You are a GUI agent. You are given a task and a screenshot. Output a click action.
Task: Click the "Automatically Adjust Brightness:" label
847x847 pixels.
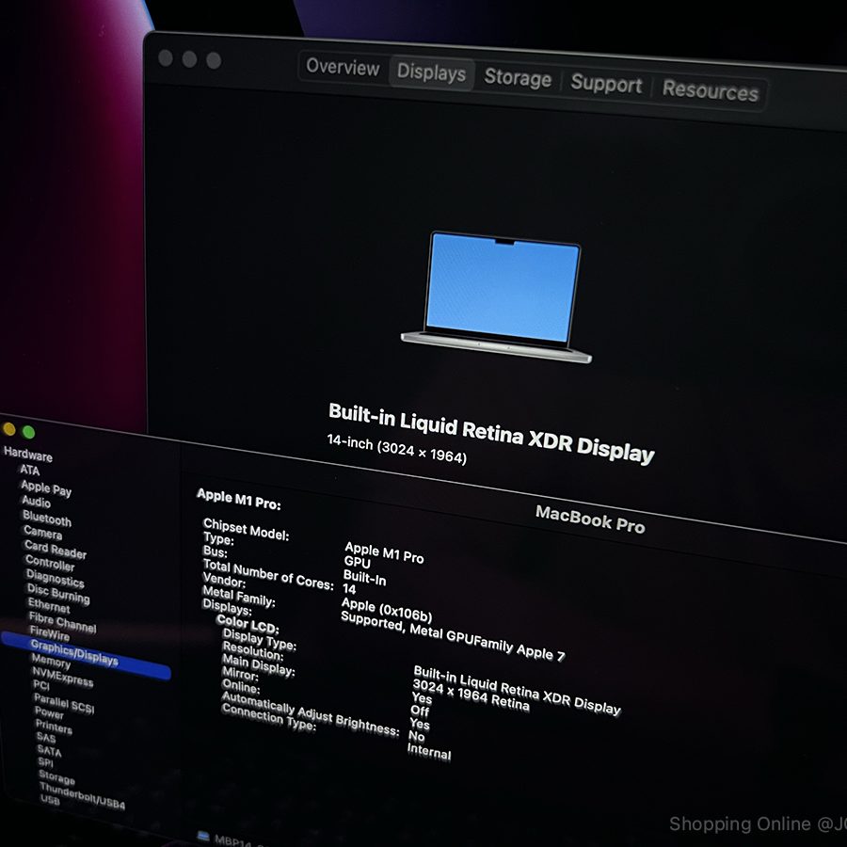[x=310, y=714]
